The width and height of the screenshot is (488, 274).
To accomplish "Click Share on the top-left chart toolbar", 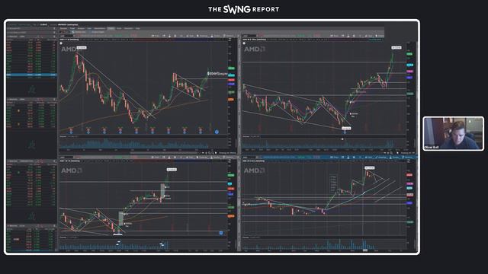I will 156,36.
